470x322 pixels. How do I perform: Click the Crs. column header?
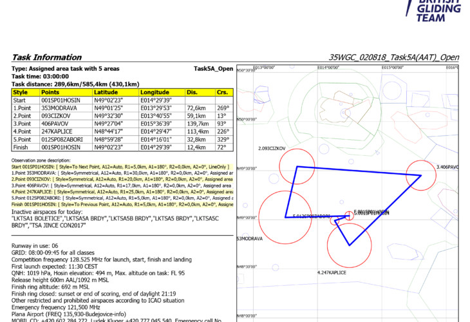click(223, 93)
